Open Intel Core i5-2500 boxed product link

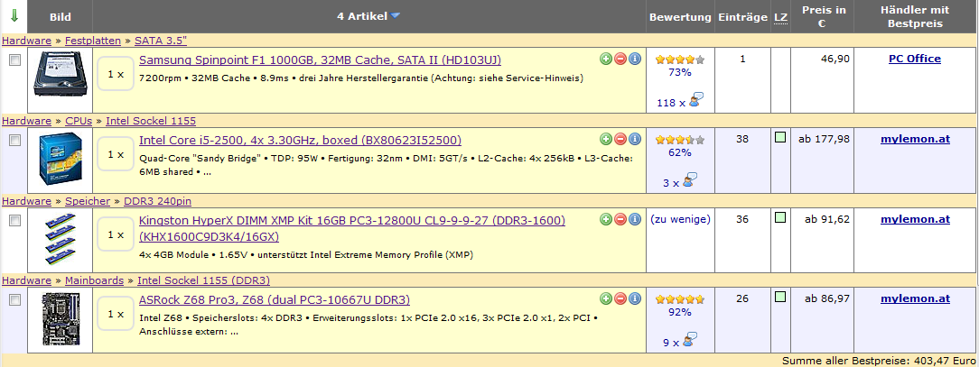(300, 140)
